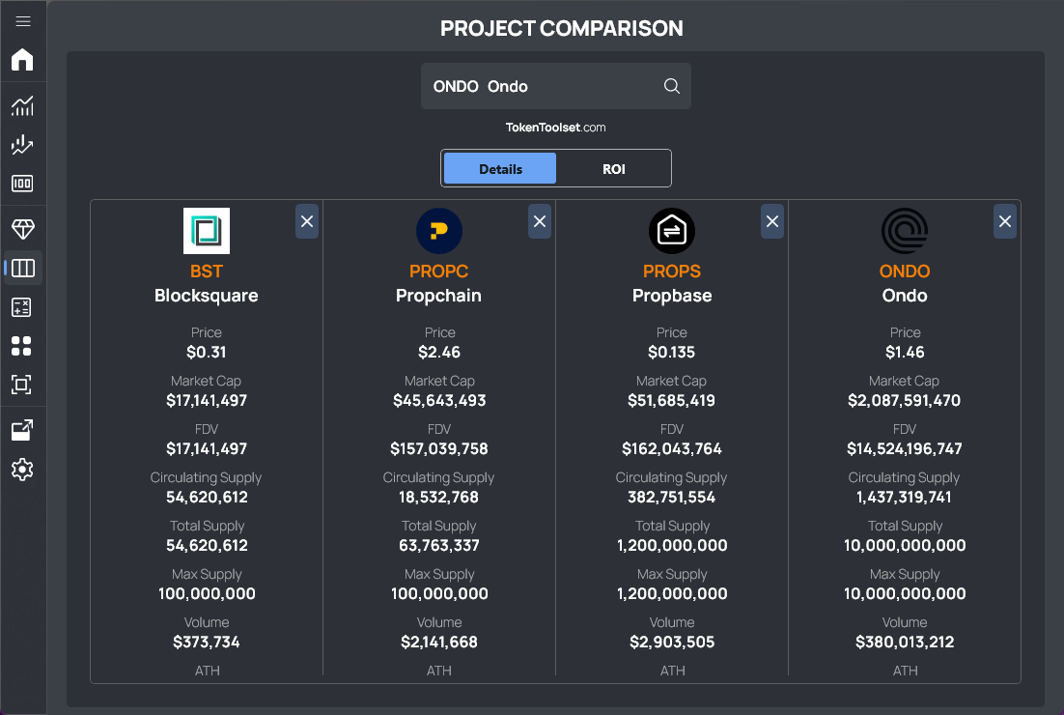Screen dimensions: 1064x715
Task: Select the columns comparison icon
Action: tap(22, 269)
